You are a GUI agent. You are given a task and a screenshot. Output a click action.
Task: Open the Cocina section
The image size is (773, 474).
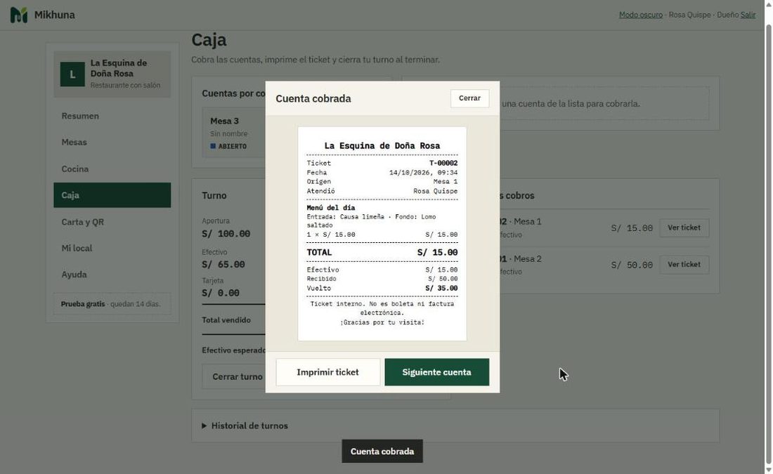click(112, 169)
